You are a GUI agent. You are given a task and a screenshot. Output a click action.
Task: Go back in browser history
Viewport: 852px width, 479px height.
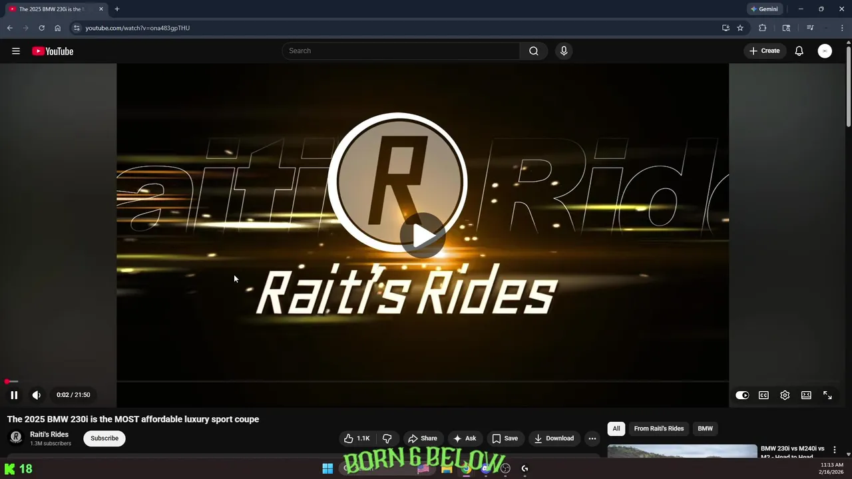(x=10, y=28)
